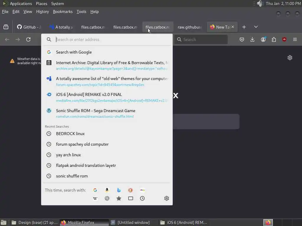
Task: Go back to previous page
Action: pos(7,39)
